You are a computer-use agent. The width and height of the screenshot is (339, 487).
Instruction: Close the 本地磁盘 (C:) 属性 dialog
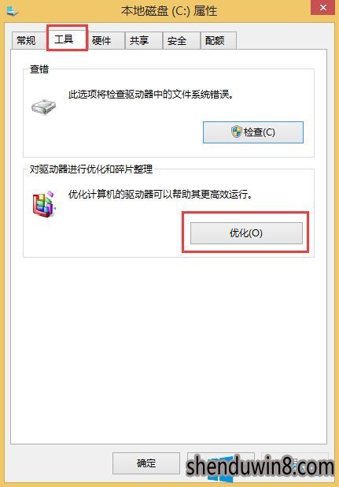(323, 7)
